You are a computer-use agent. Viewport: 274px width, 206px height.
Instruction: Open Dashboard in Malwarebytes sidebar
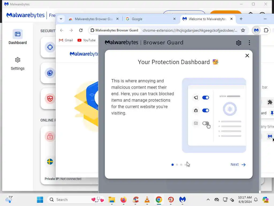click(18, 37)
